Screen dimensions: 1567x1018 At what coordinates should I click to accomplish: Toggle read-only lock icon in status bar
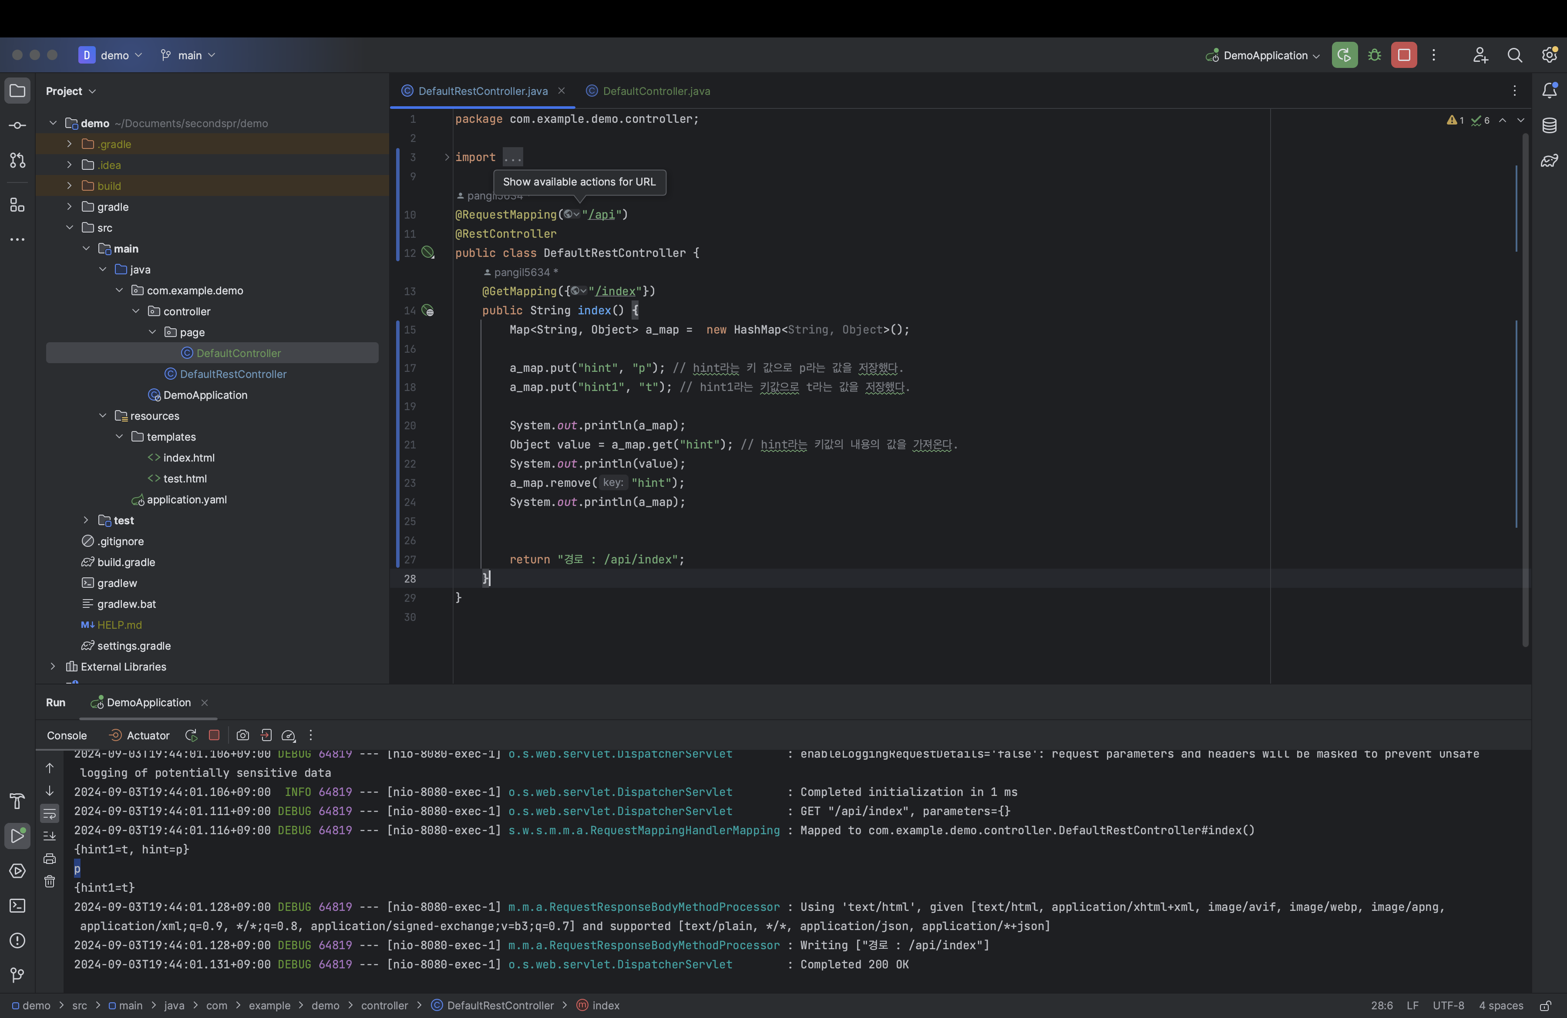pyautogui.click(x=1545, y=1005)
